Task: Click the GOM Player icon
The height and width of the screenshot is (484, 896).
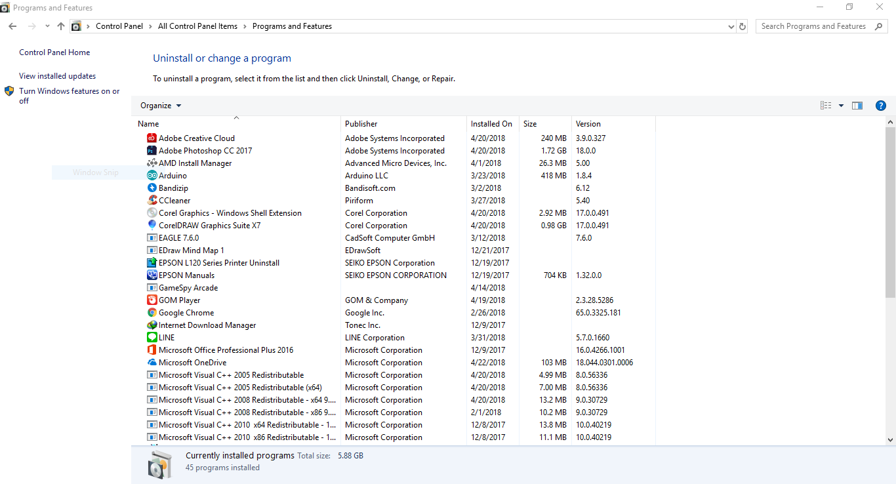Action: coord(152,300)
